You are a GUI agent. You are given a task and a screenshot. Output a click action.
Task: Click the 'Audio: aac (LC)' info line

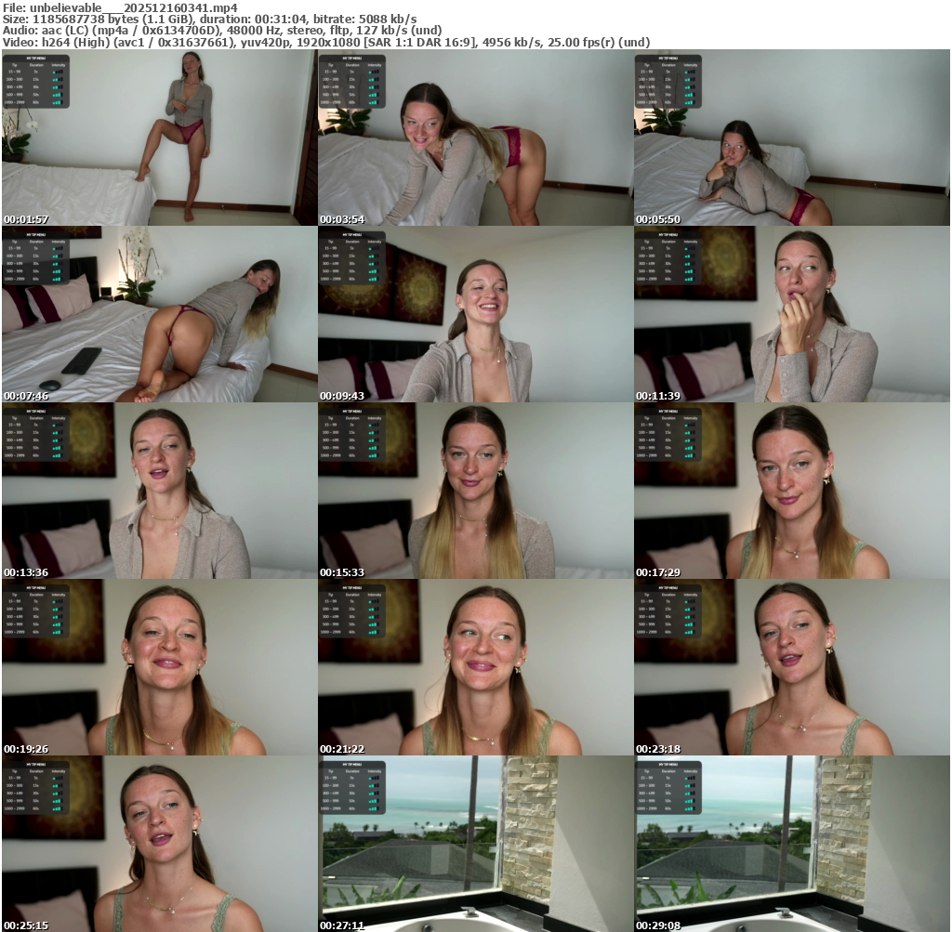pyautogui.click(x=222, y=31)
